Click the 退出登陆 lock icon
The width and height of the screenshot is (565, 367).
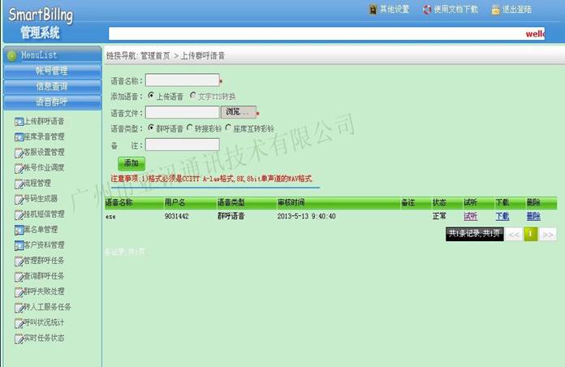(x=496, y=10)
